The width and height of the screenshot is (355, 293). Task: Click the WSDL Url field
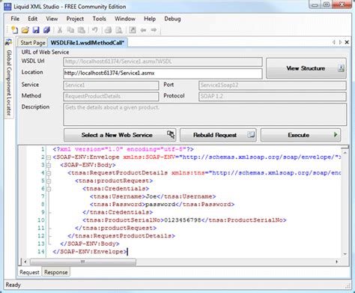163,61
